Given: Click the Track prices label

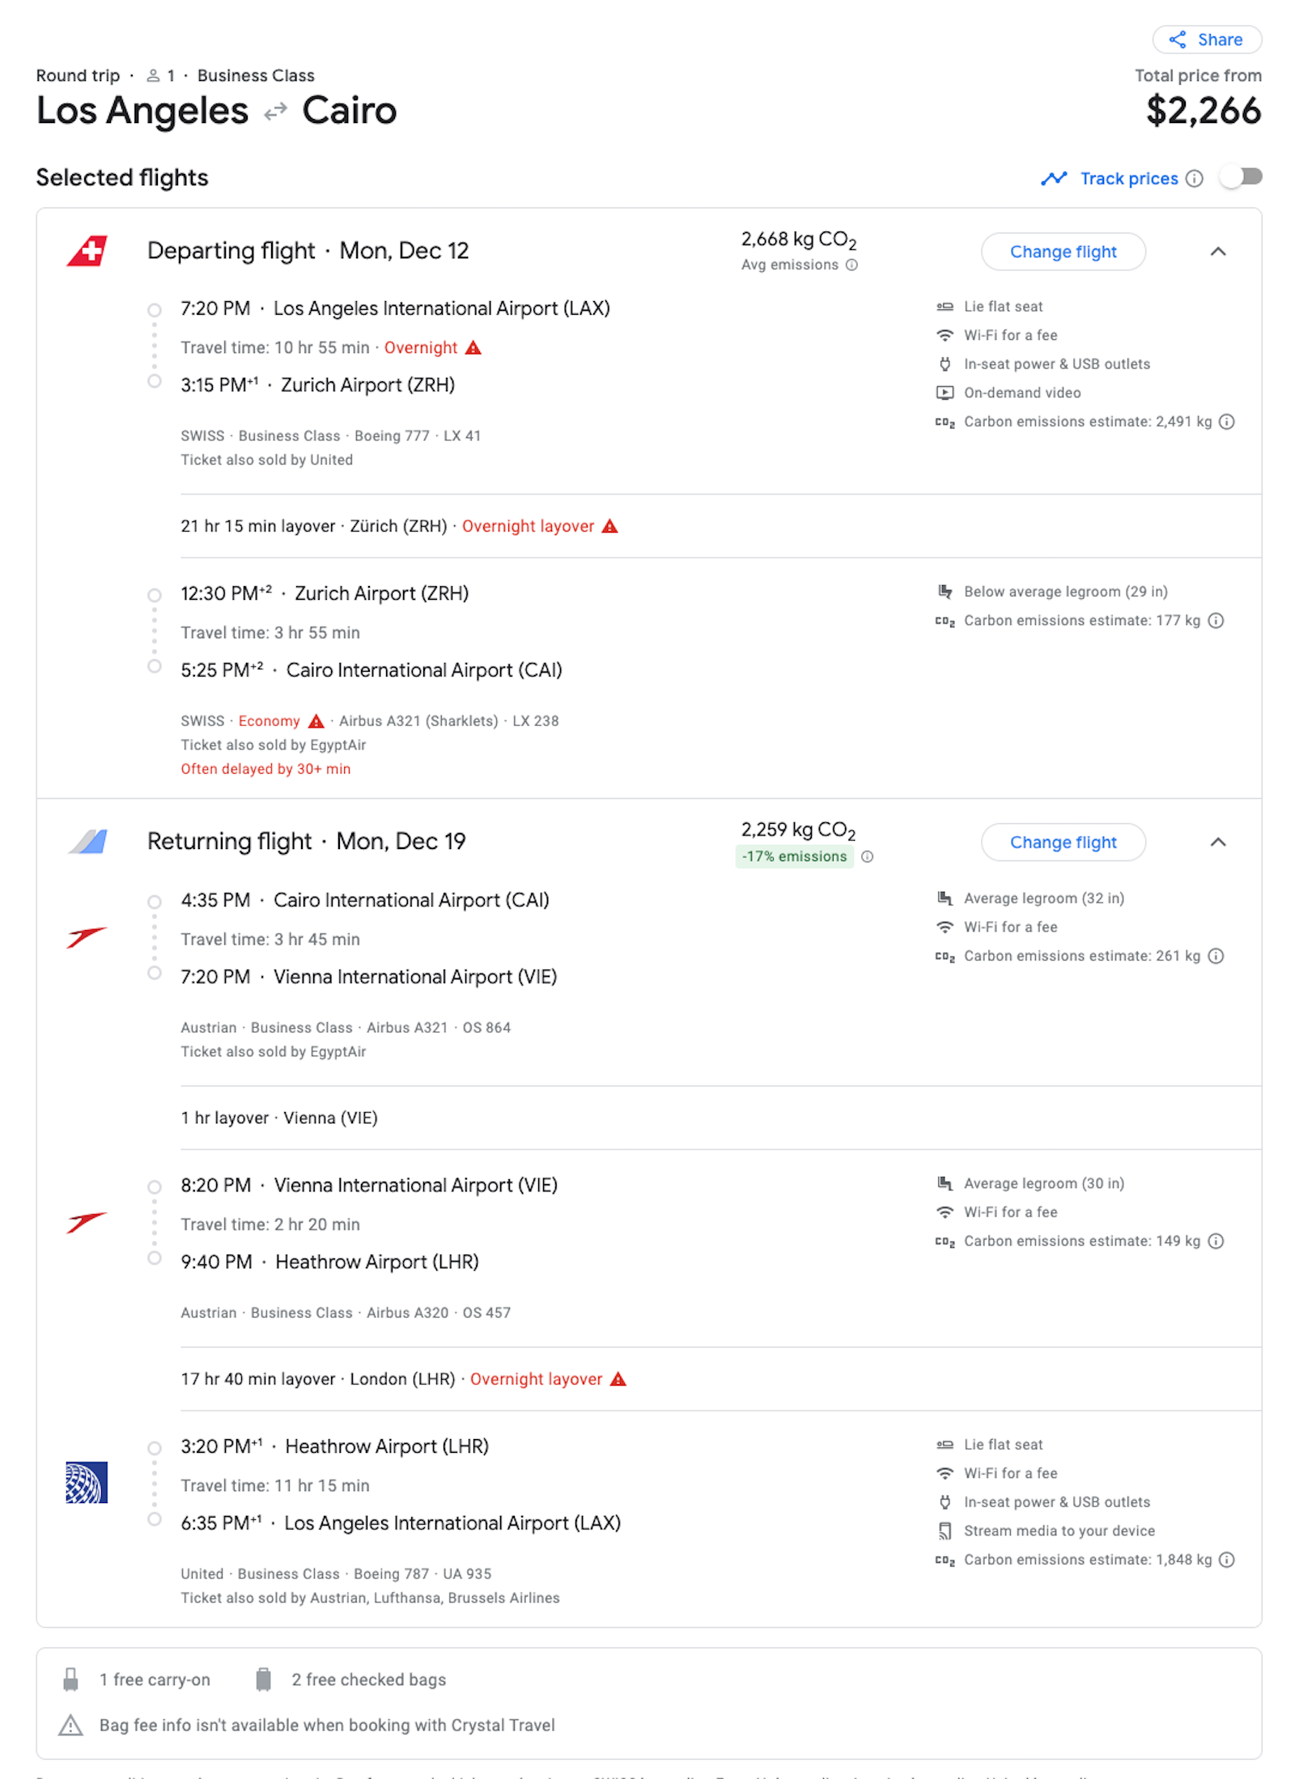Looking at the screenshot, I should tap(1128, 179).
